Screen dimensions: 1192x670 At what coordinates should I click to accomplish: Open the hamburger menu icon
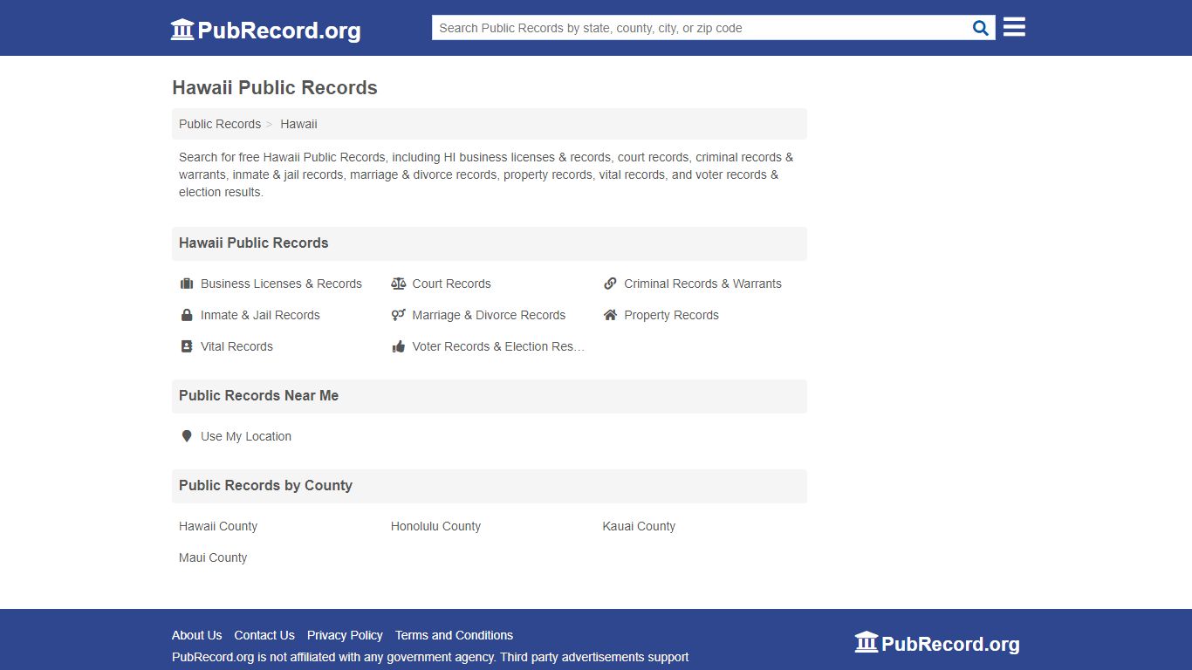1014,27
